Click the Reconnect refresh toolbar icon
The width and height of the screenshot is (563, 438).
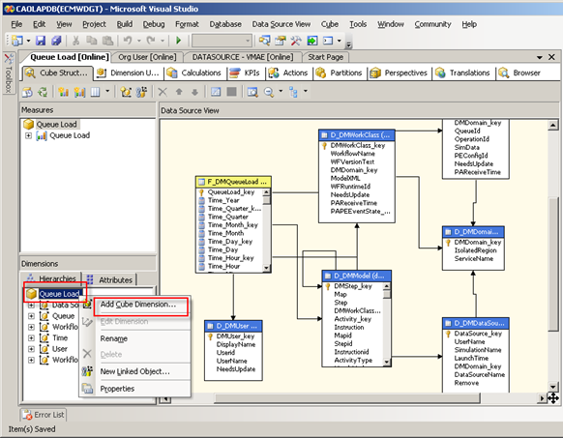[x=43, y=92]
